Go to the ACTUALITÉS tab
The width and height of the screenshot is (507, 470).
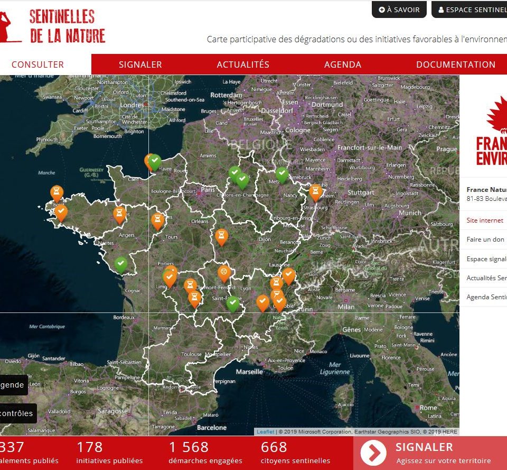243,64
